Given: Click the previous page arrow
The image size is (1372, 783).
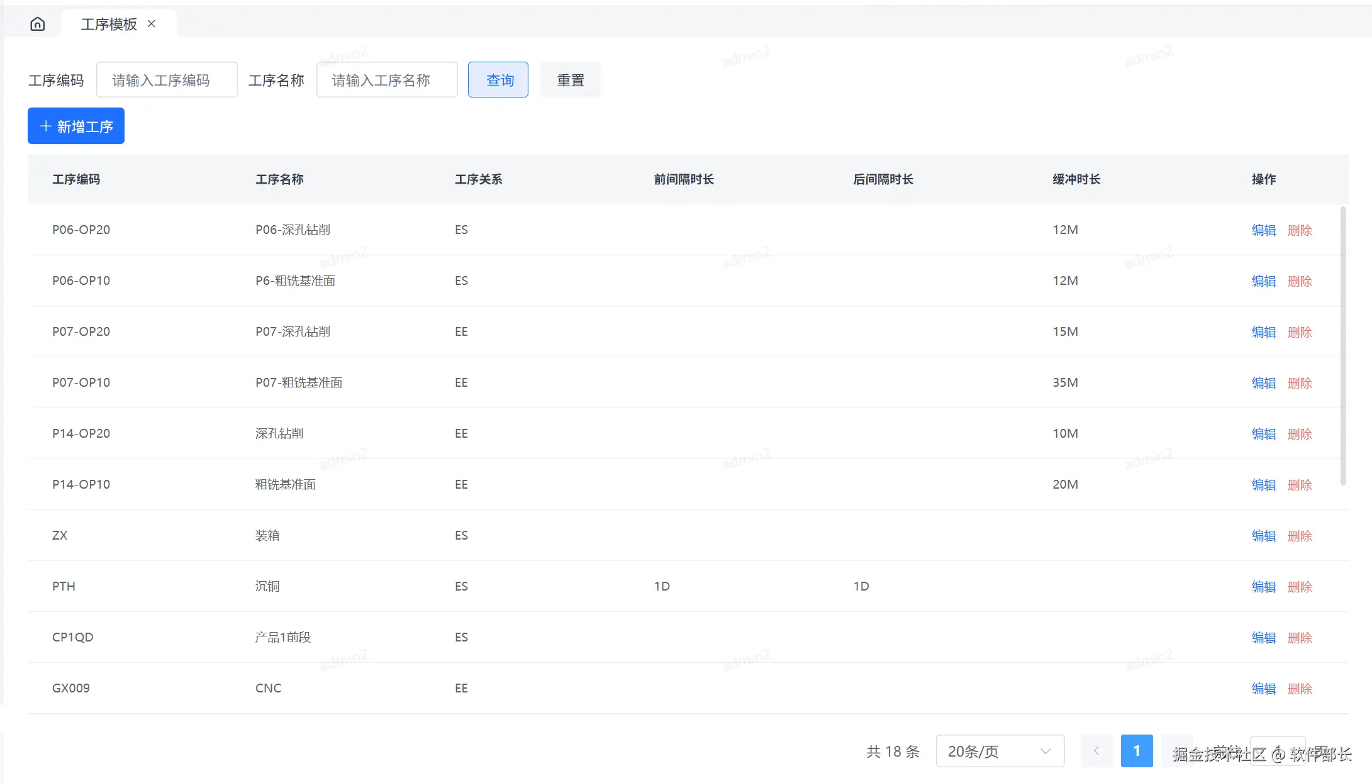Looking at the screenshot, I should [x=1096, y=751].
